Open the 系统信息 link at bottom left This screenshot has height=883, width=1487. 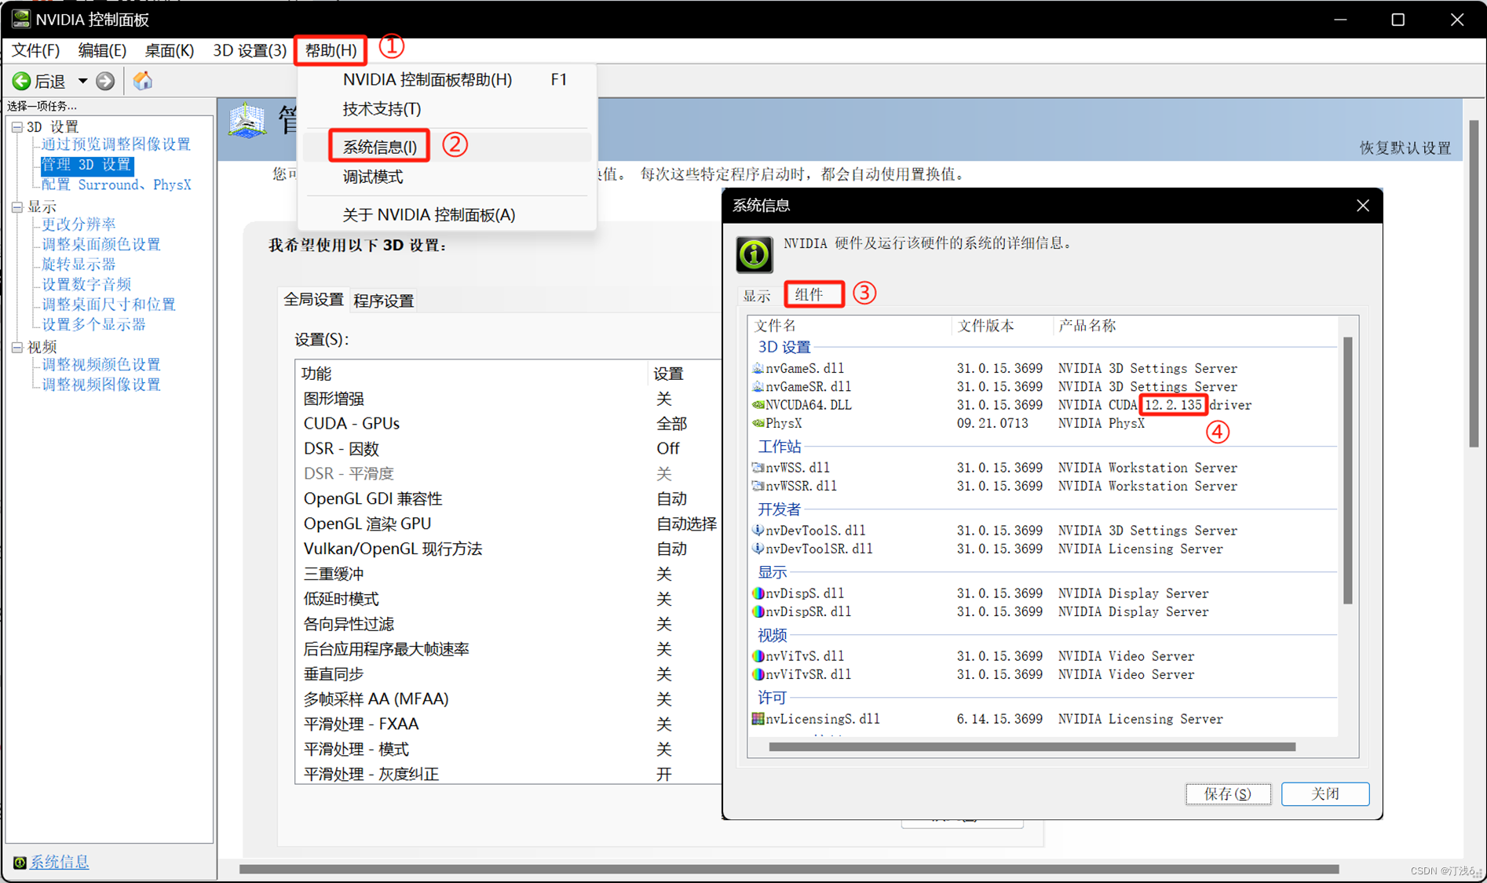point(59,863)
